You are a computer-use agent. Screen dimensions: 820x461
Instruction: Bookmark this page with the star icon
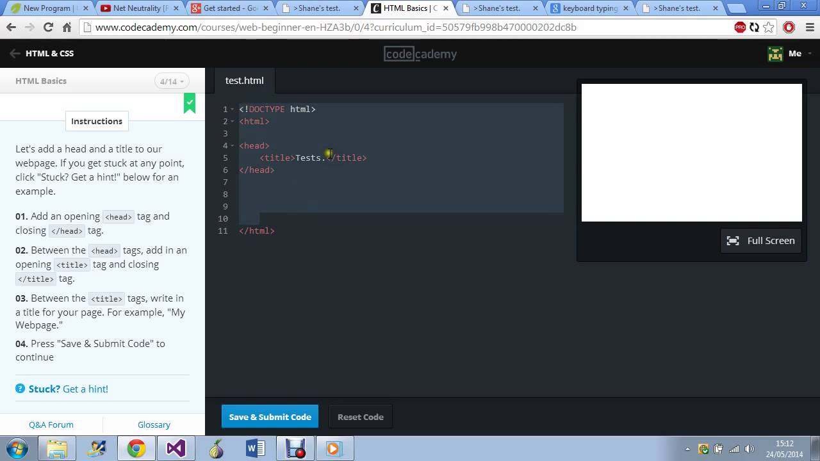click(x=768, y=28)
